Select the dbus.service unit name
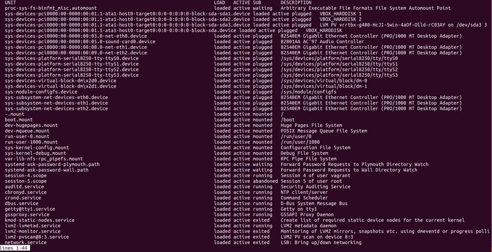 click(22, 203)
